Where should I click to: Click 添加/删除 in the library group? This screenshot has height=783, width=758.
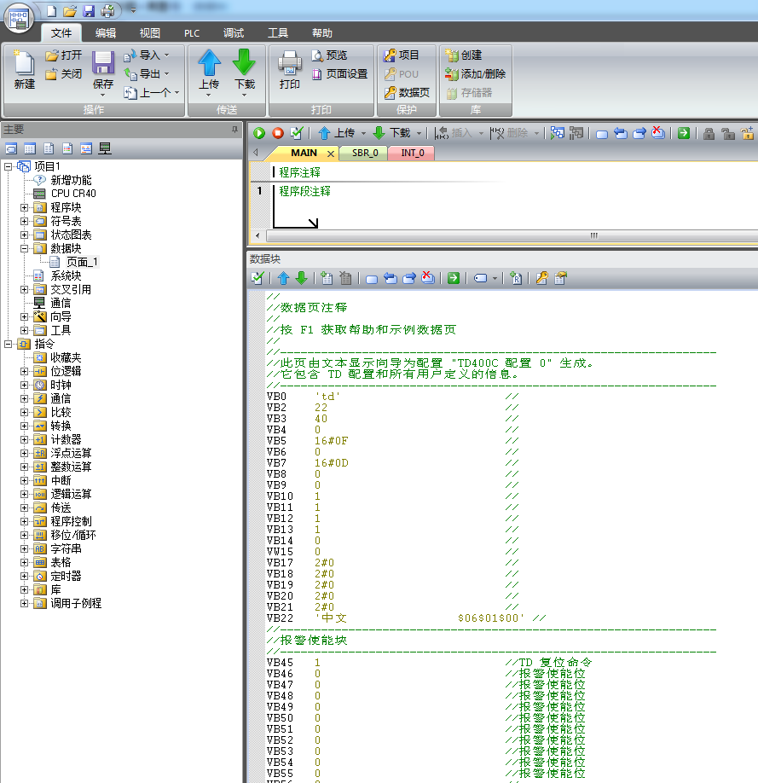[x=476, y=74]
